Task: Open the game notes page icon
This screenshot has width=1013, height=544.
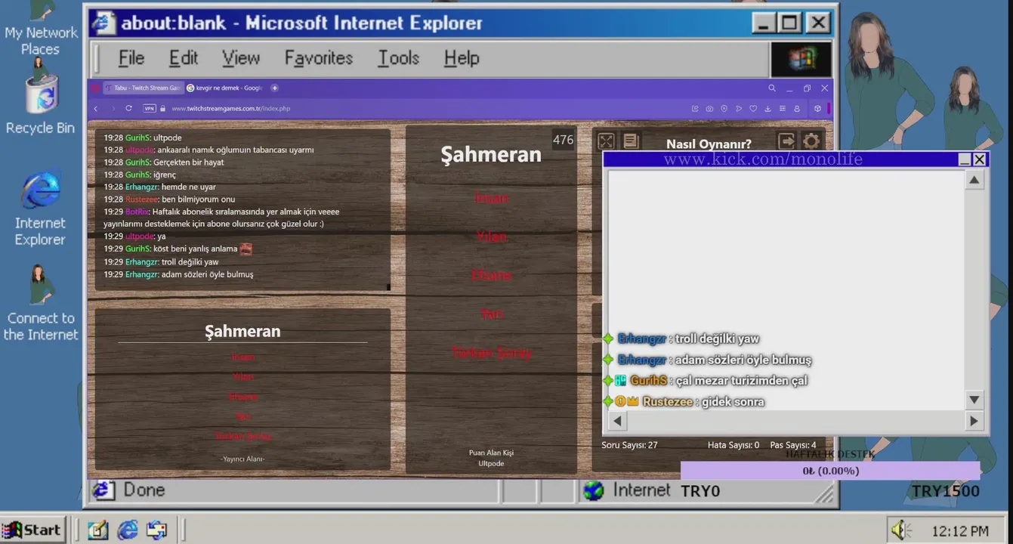Action: pos(631,141)
